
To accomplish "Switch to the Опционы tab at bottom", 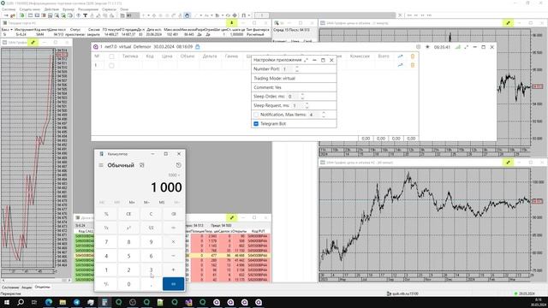I will [x=42, y=287].
